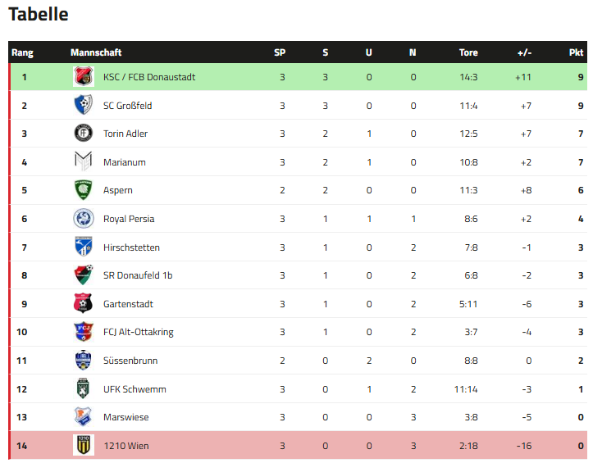Click the Hirschstetten club crest

coord(84,247)
